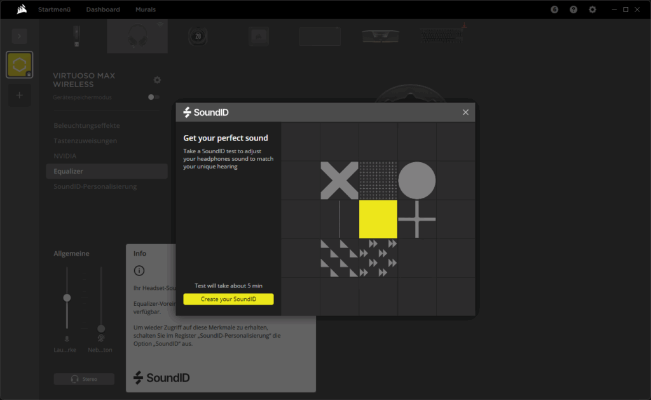Select the headset device thumbnail
651x400 pixels.
point(137,36)
